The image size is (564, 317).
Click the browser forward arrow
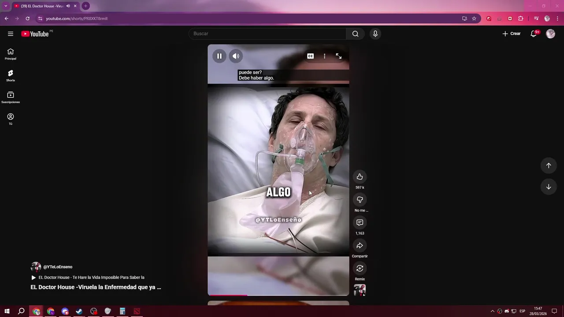pyautogui.click(x=17, y=18)
